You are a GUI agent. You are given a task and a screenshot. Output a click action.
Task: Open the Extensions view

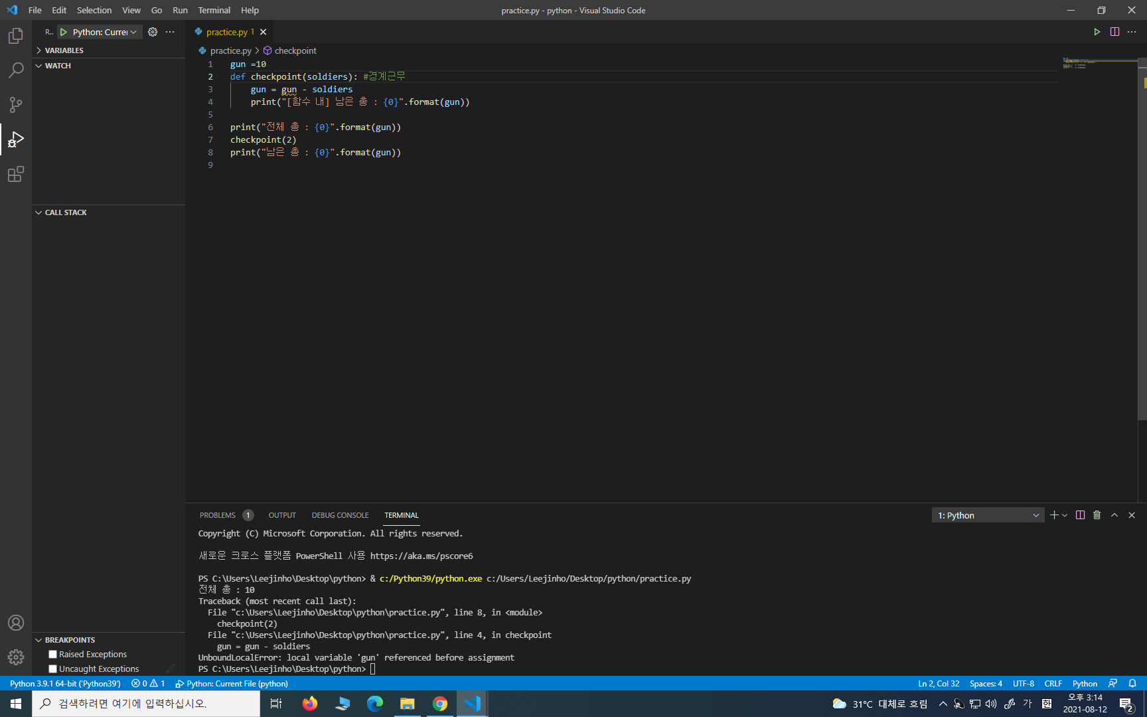pyautogui.click(x=16, y=174)
